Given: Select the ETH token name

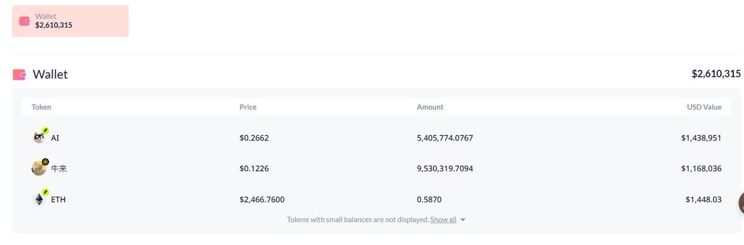Looking at the screenshot, I should point(58,200).
